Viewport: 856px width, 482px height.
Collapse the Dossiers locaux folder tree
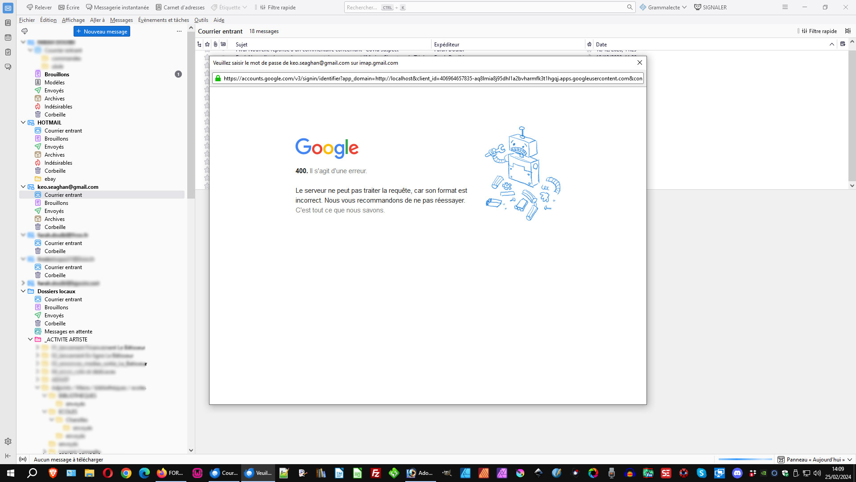click(23, 291)
